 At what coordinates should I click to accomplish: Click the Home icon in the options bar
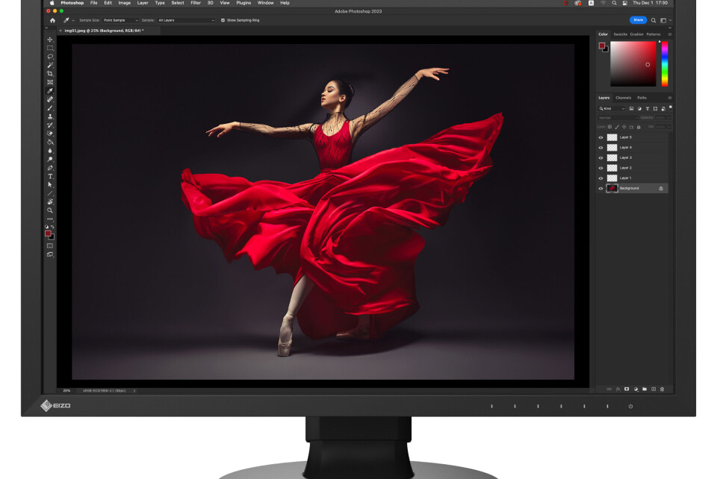(52, 20)
